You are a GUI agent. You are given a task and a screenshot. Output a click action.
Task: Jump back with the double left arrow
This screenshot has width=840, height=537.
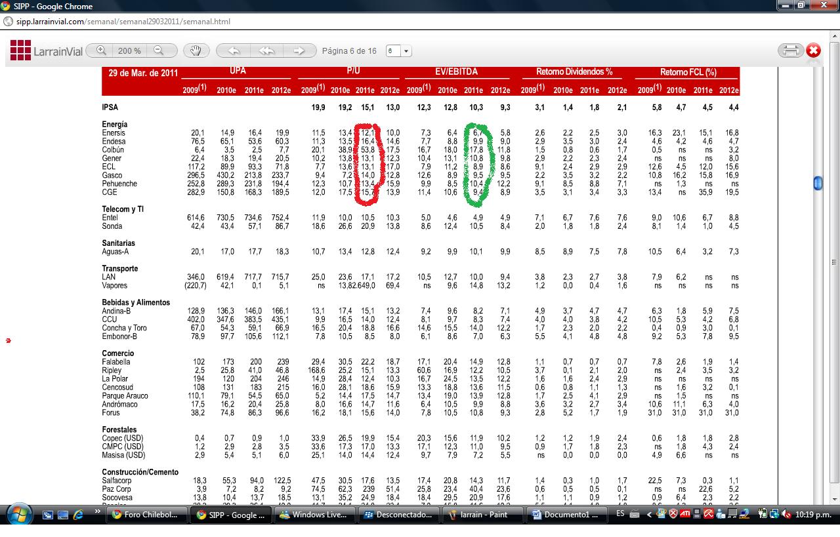266,50
